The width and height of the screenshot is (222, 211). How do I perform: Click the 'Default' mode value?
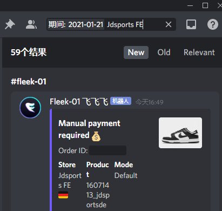126,175
